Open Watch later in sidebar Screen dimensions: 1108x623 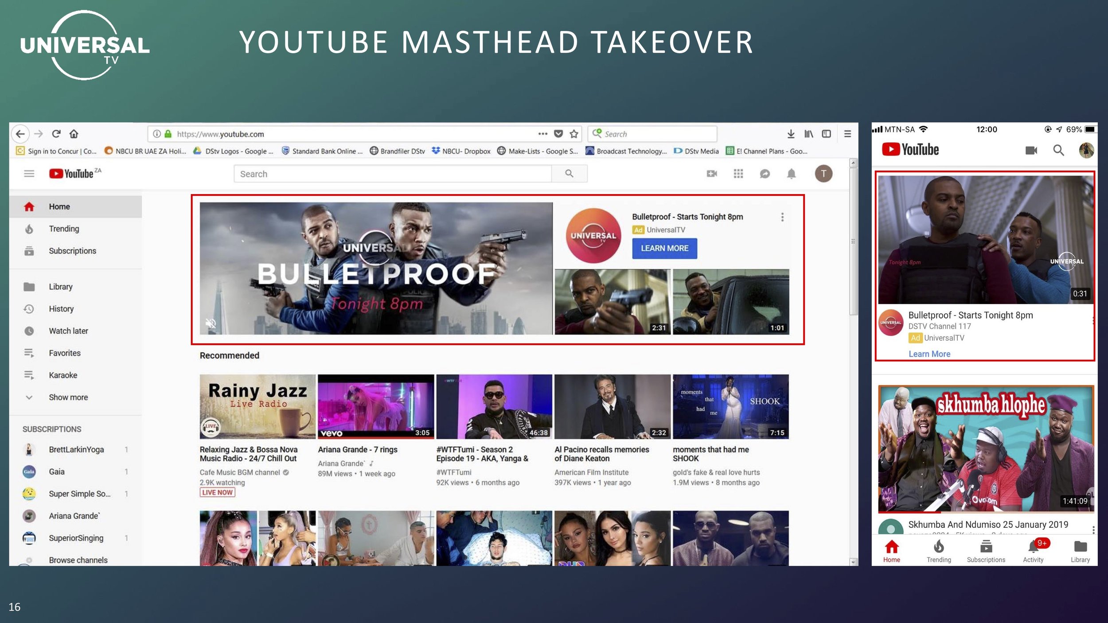point(75,331)
